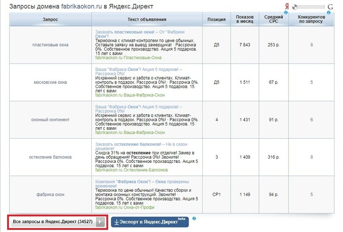The width and height of the screenshot is (343, 232).
Task: Click competitors count 6 for оконный континент
Action: tap(312, 120)
